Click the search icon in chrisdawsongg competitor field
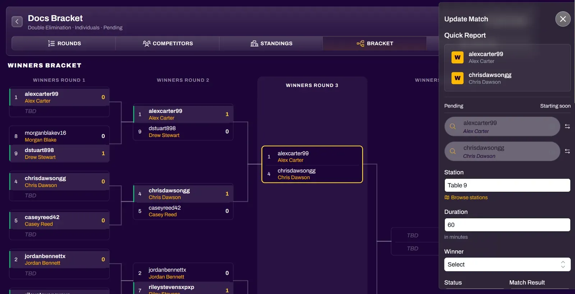Screen dimensions: 575x294 pyautogui.click(x=453, y=151)
